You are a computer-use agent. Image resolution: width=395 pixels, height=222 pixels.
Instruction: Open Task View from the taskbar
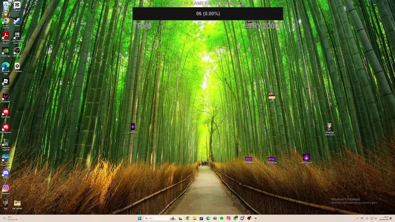[x=181, y=218]
